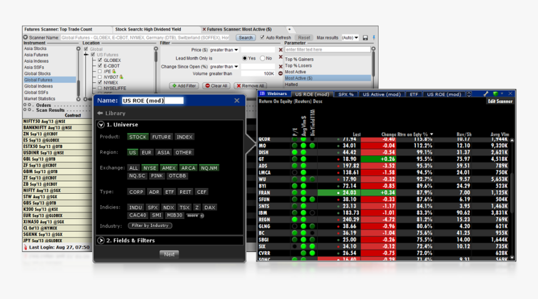Viewport: 538px width, 299px height.
Task: Click the DivYield dot in the MO row
Action: coord(312,145)
